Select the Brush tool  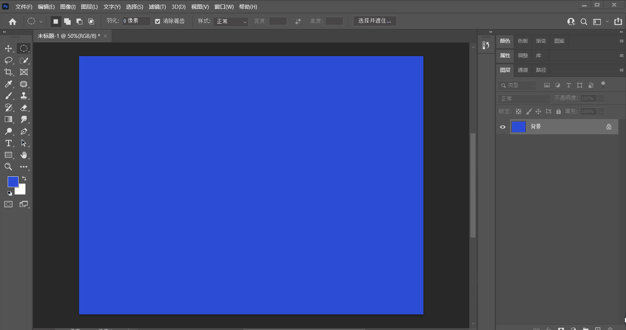tap(8, 96)
